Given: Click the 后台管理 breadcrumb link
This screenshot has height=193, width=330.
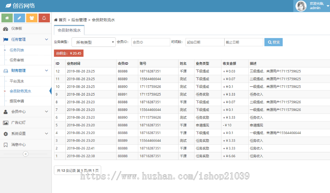Looking at the screenshot, I should point(79,20).
